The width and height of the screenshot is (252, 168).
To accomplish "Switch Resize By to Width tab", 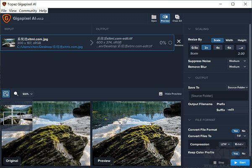I will pyautogui.click(x=229, y=40).
